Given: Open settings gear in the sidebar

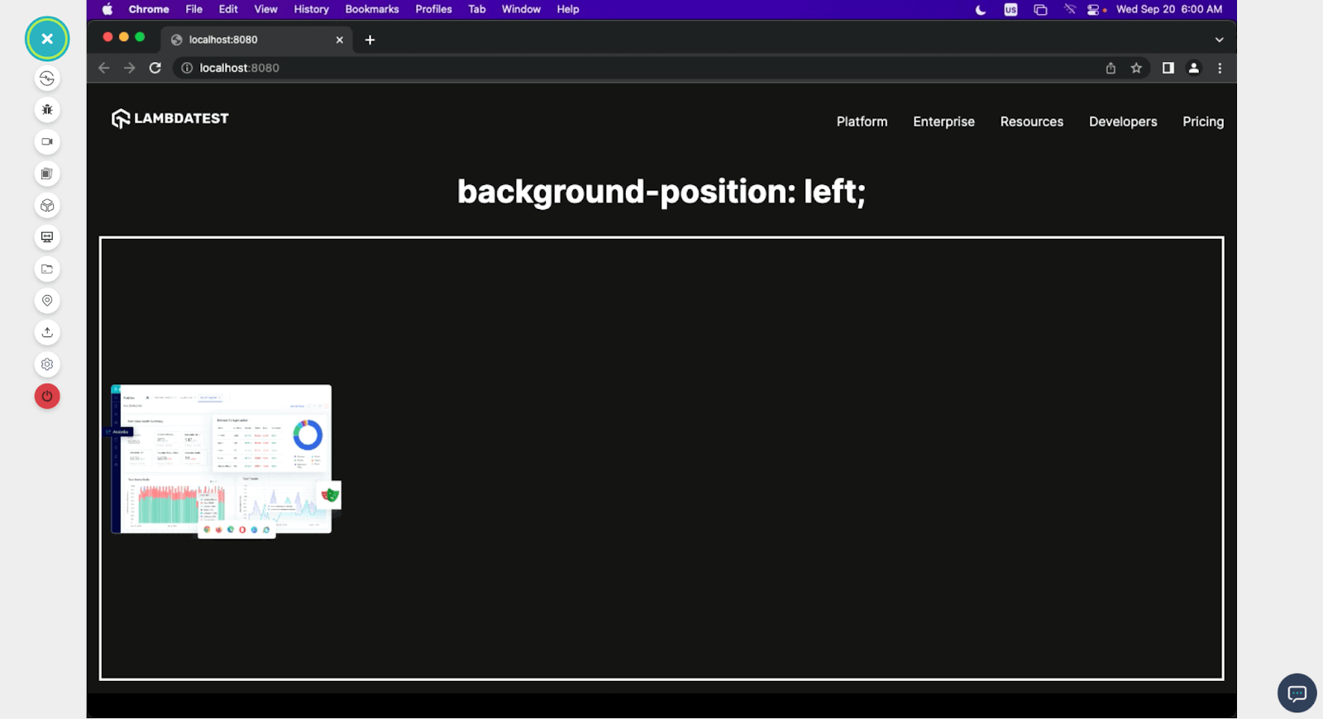Looking at the screenshot, I should tap(47, 364).
